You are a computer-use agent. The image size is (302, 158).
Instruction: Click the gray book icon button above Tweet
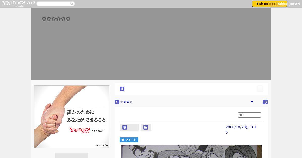(x=129, y=127)
